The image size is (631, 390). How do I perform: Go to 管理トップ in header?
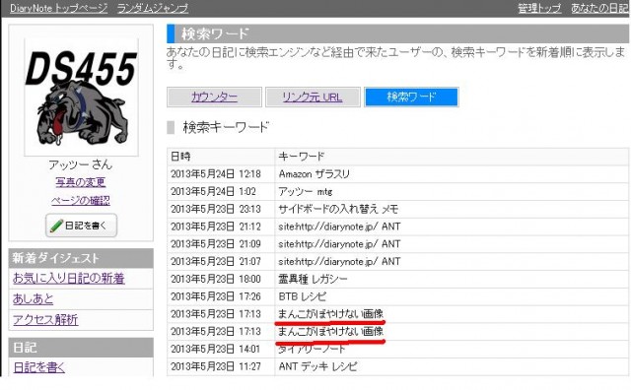539,8
